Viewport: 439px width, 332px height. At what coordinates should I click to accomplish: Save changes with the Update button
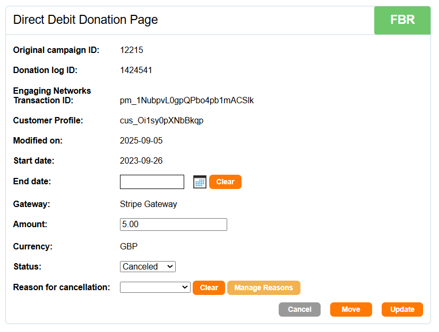402,310
